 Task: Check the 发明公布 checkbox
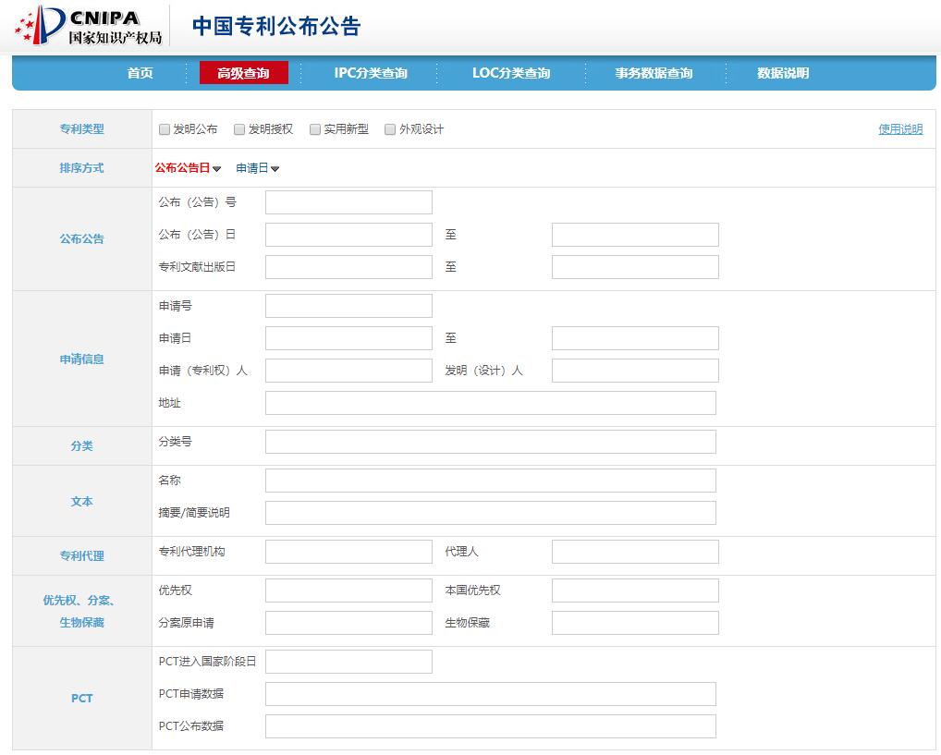[x=164, y=129]
